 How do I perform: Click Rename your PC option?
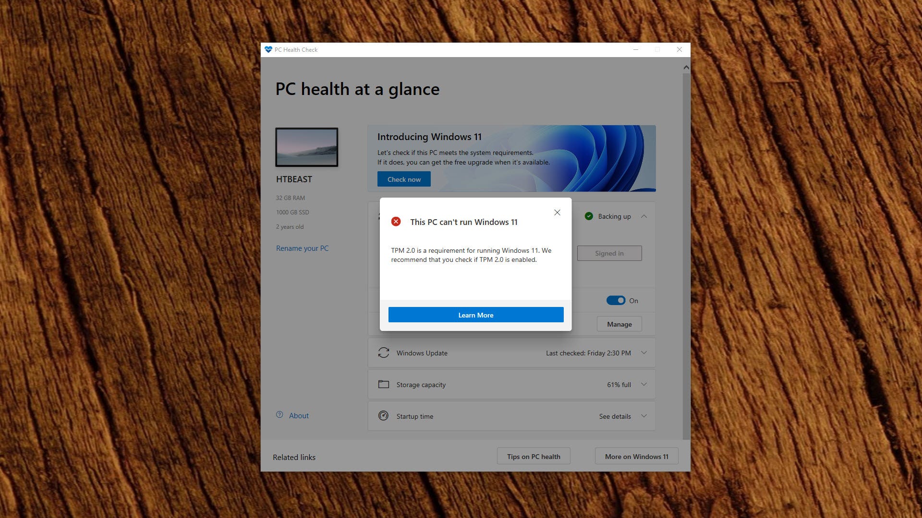click(x=302, y=248)
